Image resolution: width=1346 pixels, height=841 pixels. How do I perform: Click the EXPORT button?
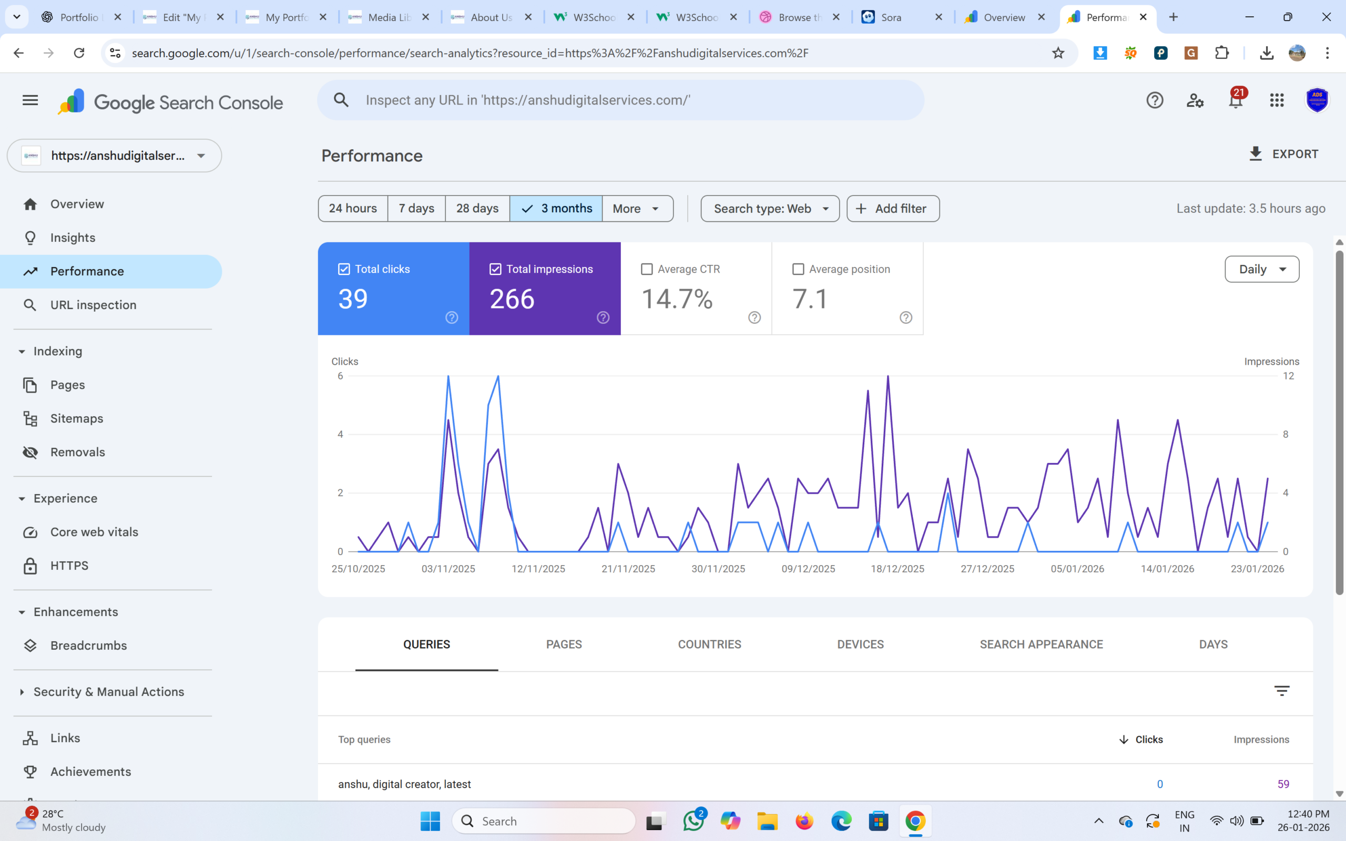coord(1285,153)
